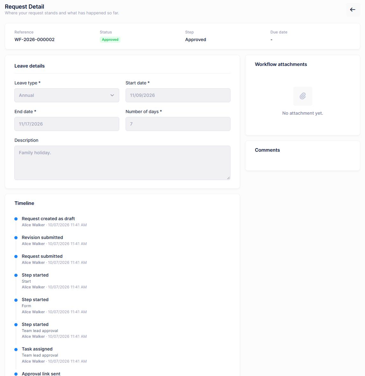Click the green Approved status badge
Image resolution: width=365 pixels, height=376 pixels.
(x=110, y=40)
